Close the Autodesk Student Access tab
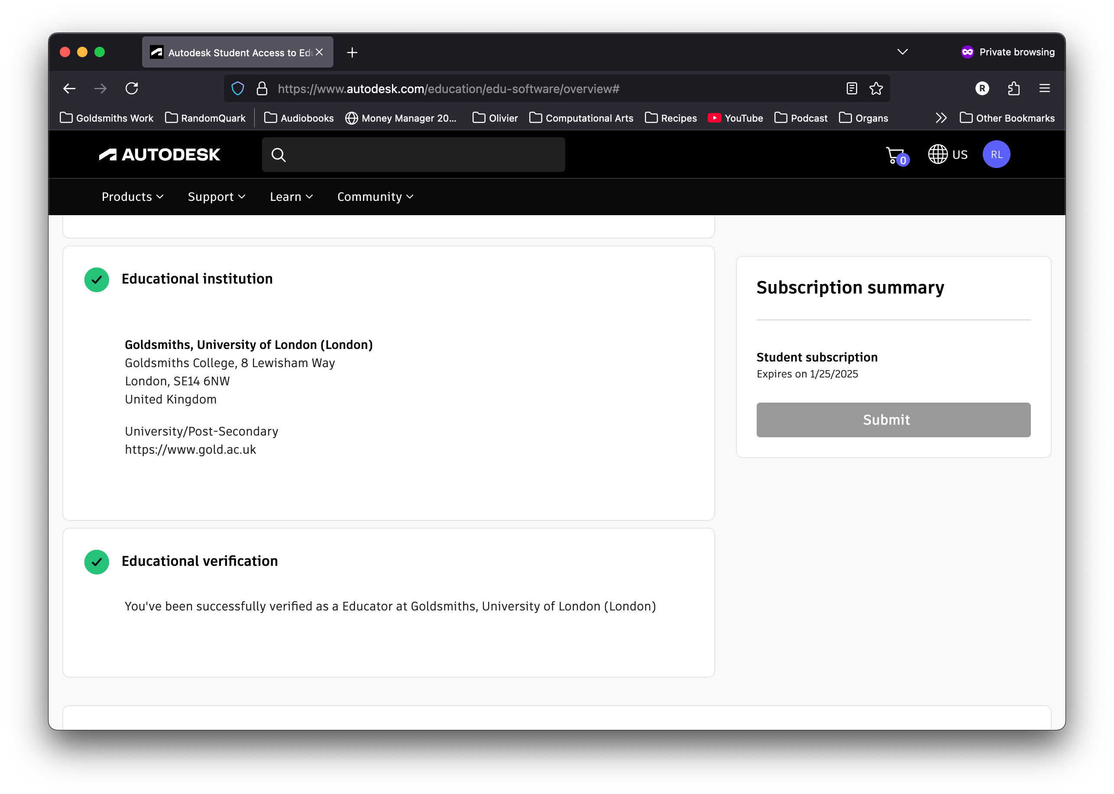The image size is (1114, 794). [x=319, y=52]
